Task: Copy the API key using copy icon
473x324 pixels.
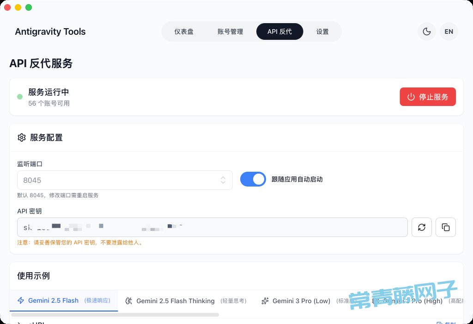Action: [445, 227]
